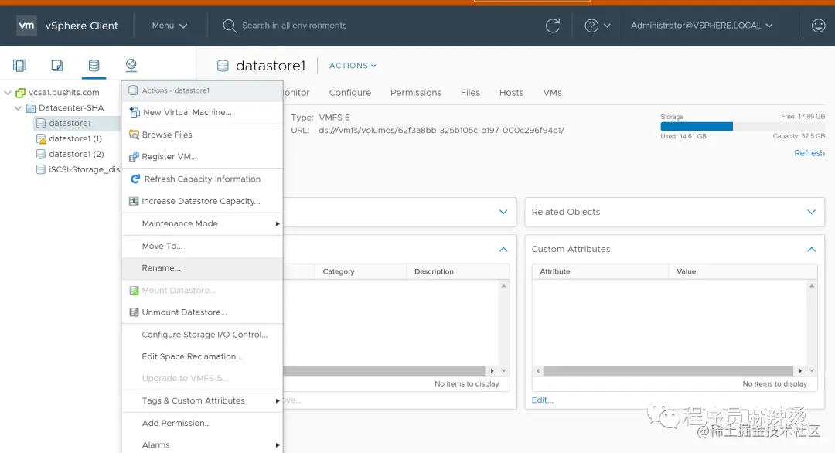The width and height of the screenshot is (835, 453).
Task: Click the Unmount Datastore icon
Action: coord(135,312)
